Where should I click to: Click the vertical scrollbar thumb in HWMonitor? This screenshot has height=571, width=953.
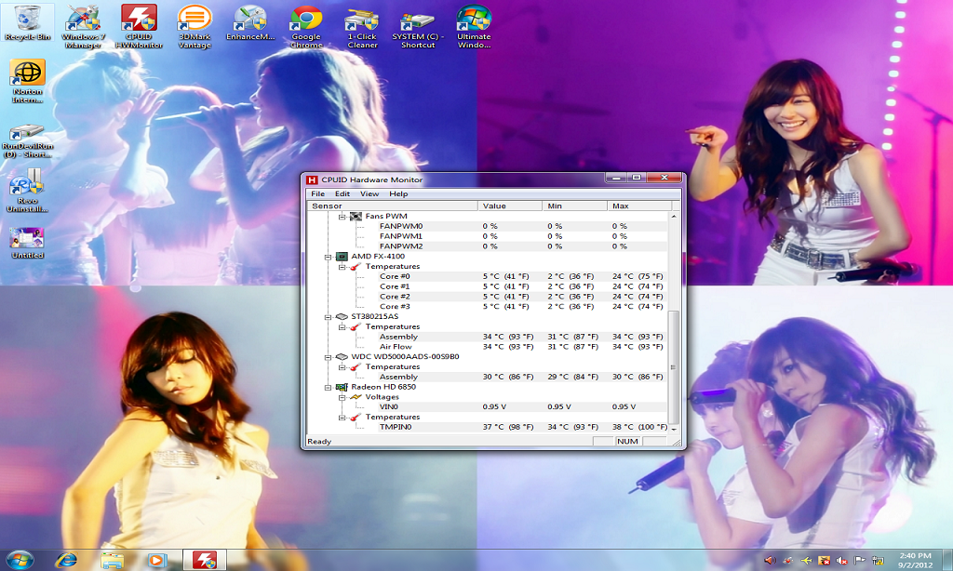[x=674, y=367]
